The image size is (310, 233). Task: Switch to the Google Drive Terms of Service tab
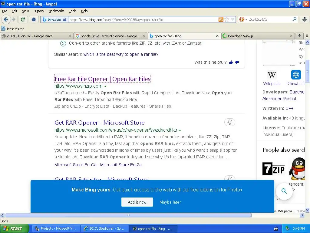click(110, 36)
